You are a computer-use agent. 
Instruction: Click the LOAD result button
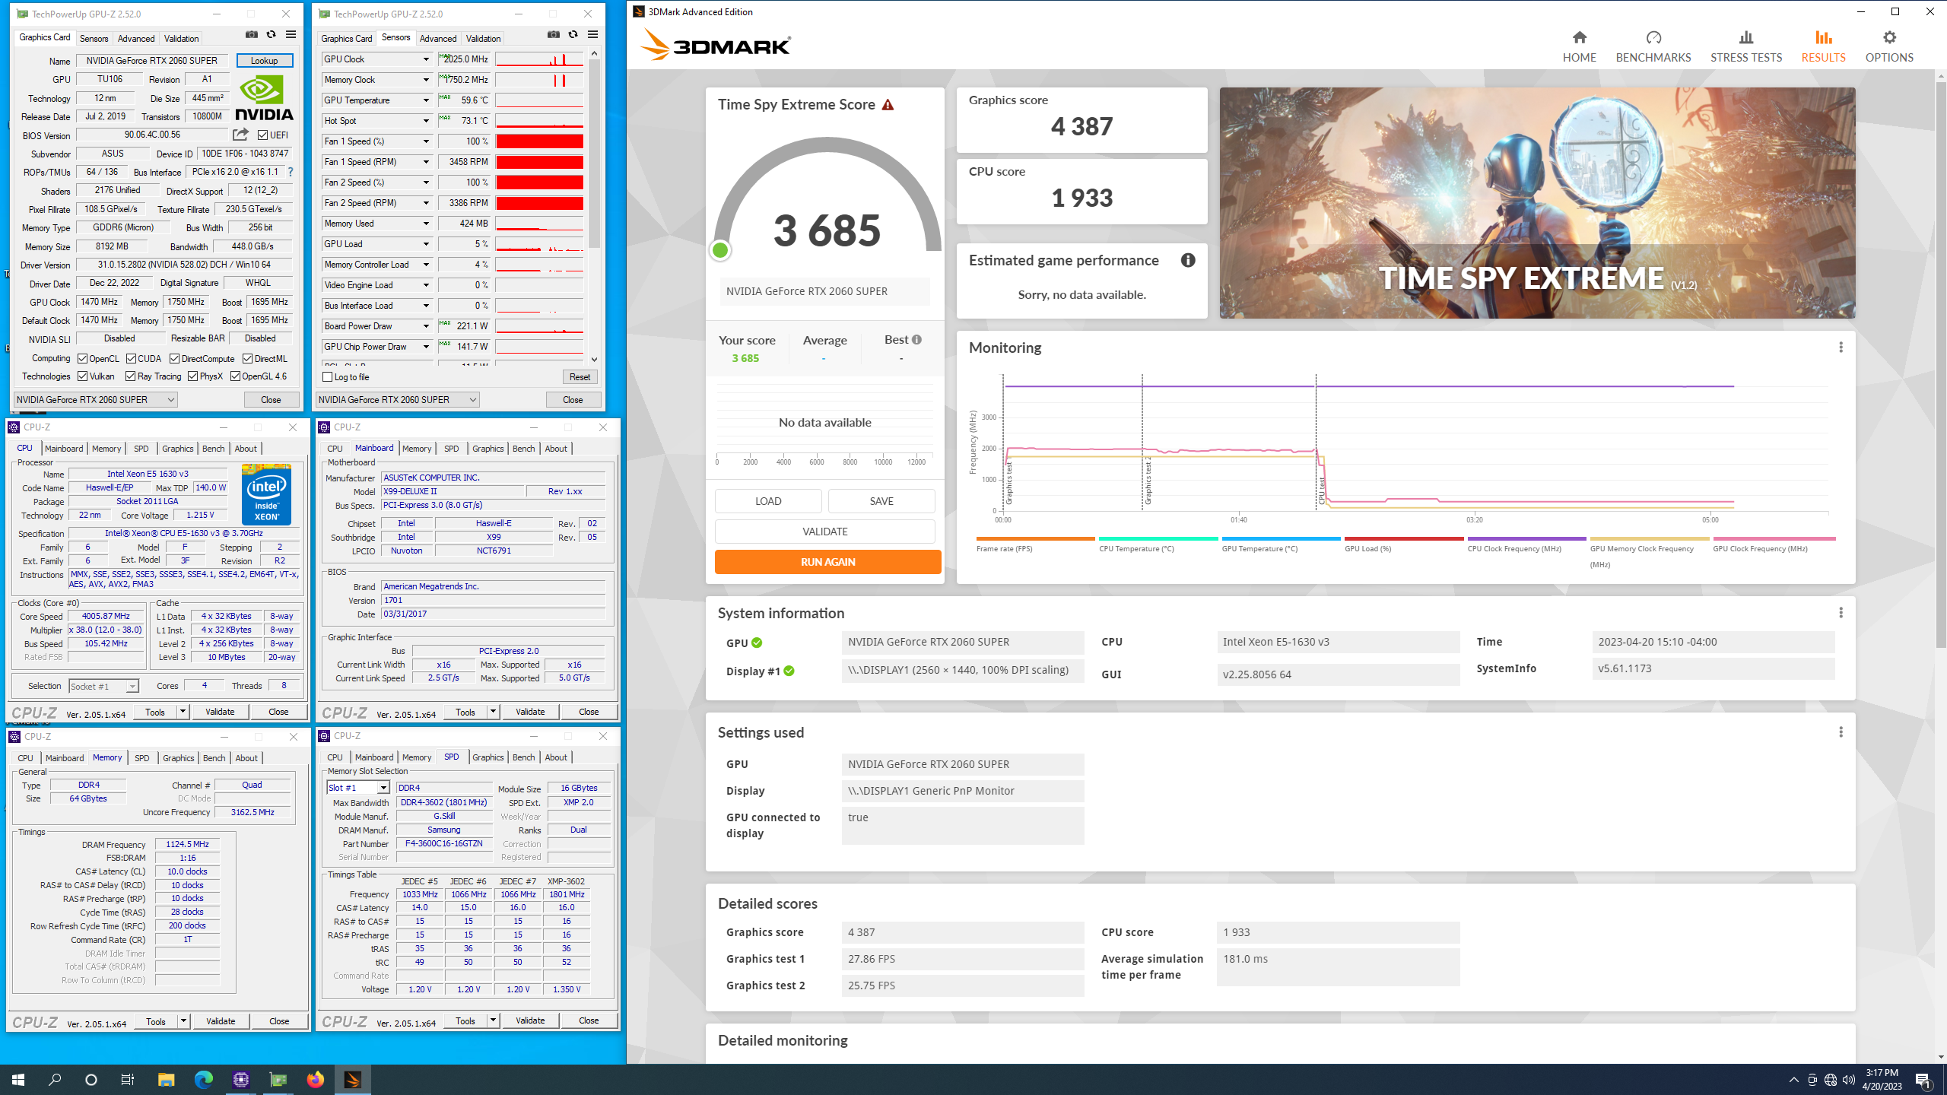point(768,501)
